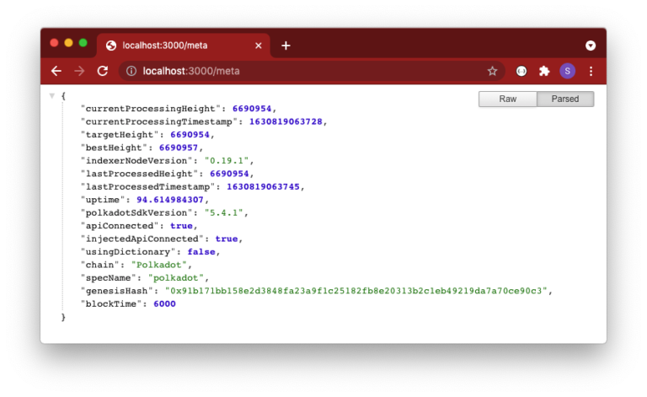This screenshot has width=647, height=397.
Task: Click the "targetHeight" key
Action: [x=120, y=135]
